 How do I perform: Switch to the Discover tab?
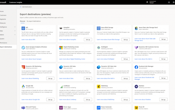pos(22,21)
